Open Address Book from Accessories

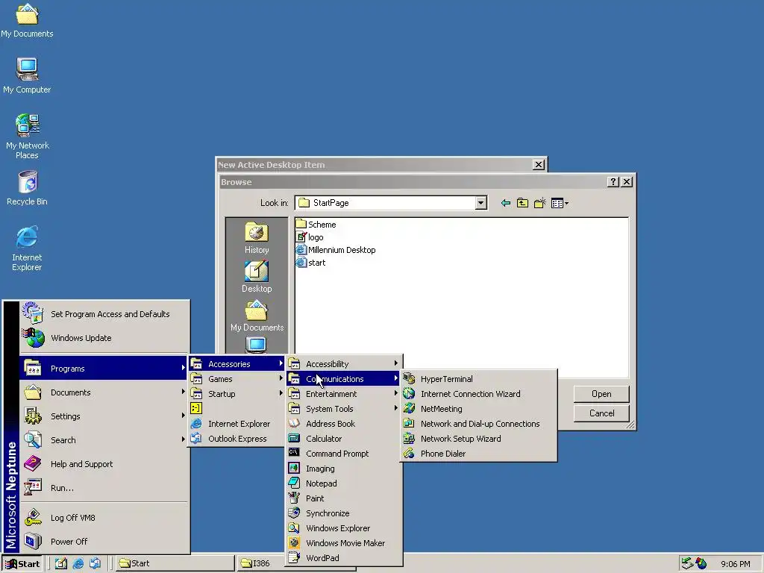click(x=343, y=424)
